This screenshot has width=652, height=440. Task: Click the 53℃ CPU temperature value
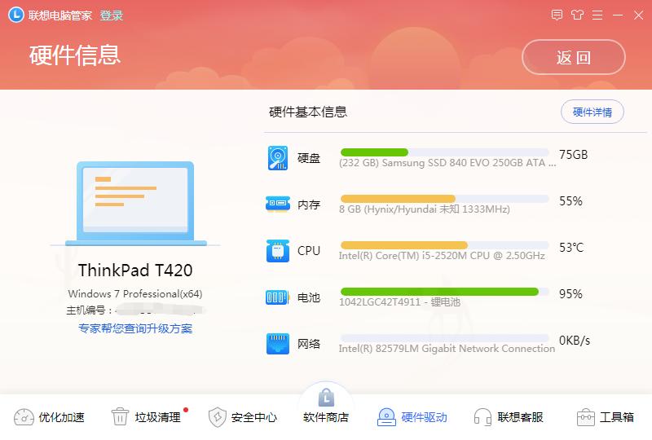coord(571,248)
